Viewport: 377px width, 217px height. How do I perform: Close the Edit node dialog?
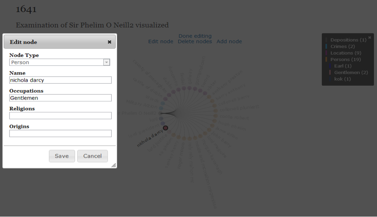click(109, 42)
